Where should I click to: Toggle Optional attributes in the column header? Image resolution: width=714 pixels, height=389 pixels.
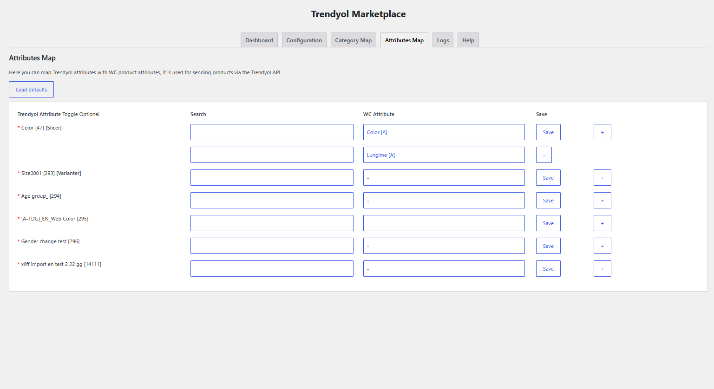click(81, 114)
